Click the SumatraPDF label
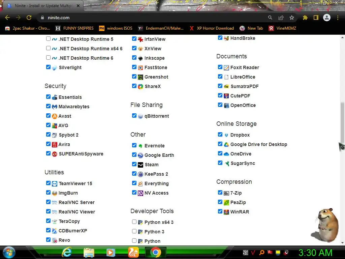The height and width of the screenshot is (259, 345). tap(245, 86)
